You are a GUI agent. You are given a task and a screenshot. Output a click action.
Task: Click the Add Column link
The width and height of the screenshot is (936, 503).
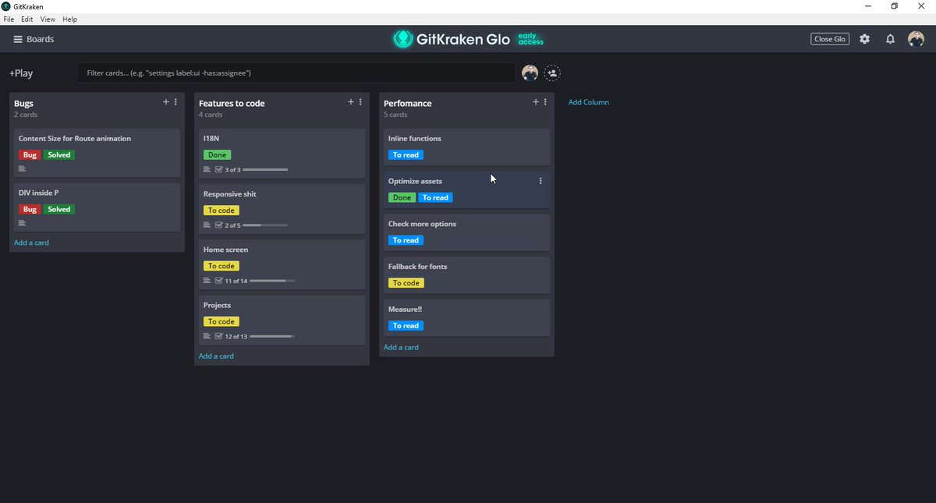pos(588,101)
